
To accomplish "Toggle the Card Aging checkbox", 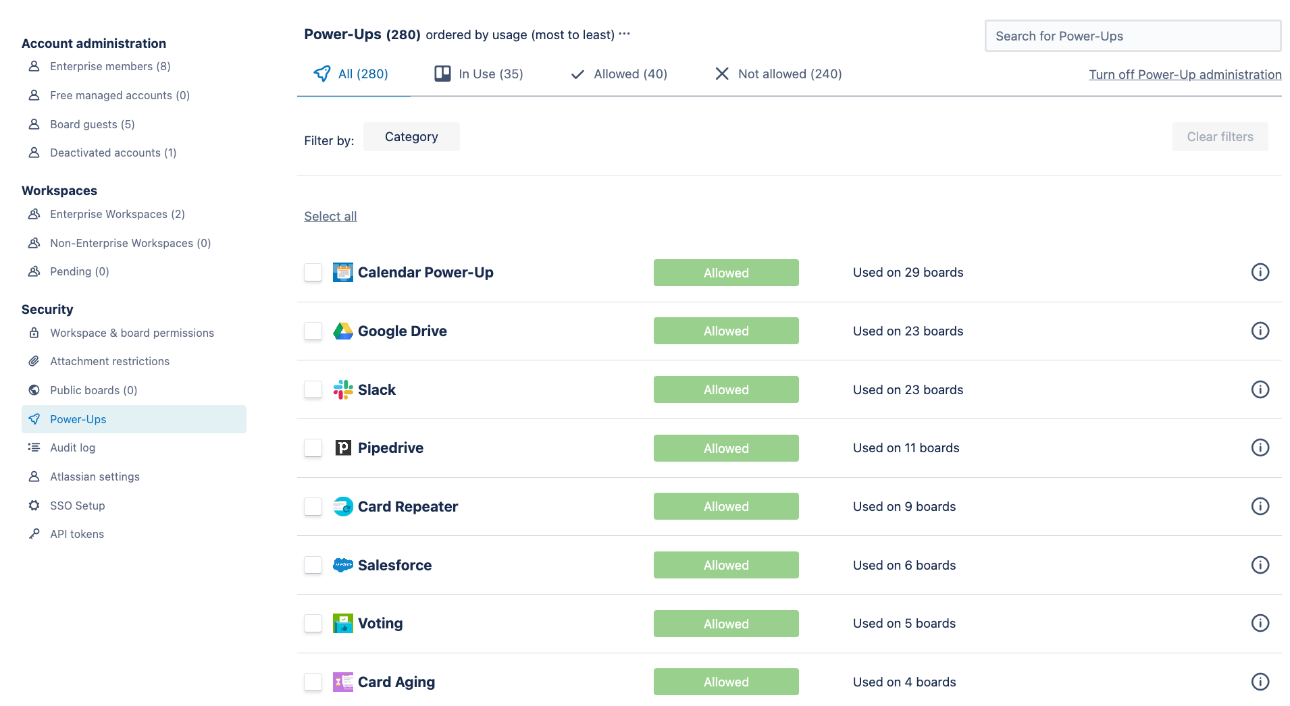I will tap(313, 682).
